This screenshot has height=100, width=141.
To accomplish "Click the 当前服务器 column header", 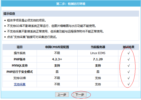I will coord(98,47).
